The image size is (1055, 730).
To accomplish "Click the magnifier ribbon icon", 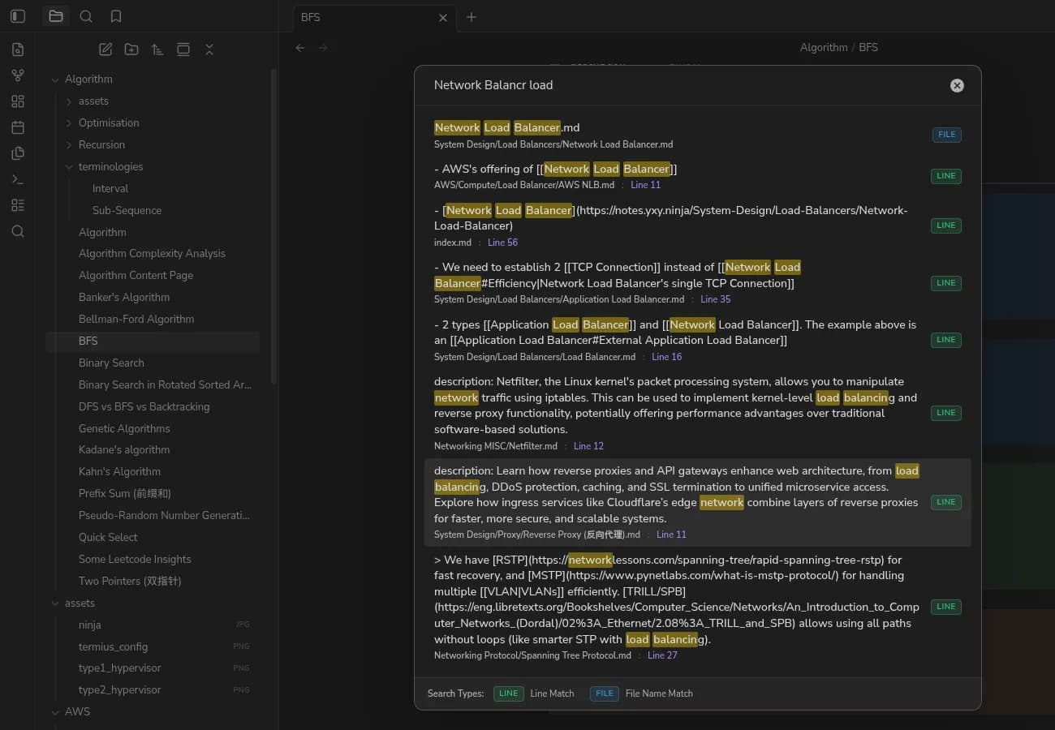I will pyautogui.click(x=18, y=231).
